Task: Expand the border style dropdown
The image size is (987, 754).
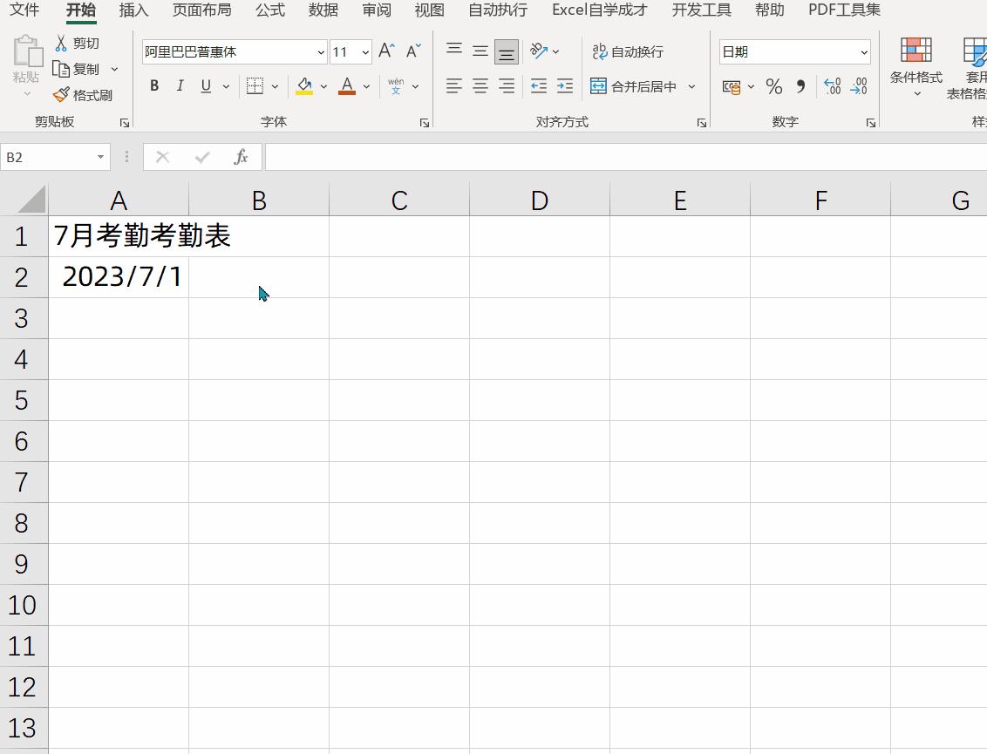Action: click(x=274, y=85)
